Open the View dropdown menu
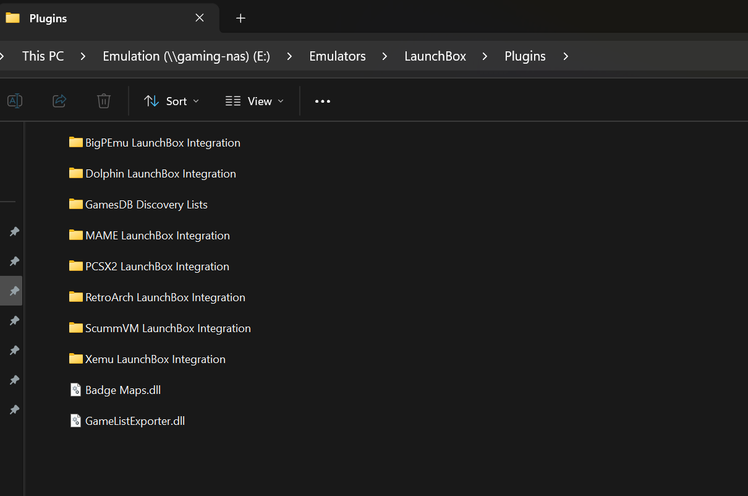 (254, 101)
